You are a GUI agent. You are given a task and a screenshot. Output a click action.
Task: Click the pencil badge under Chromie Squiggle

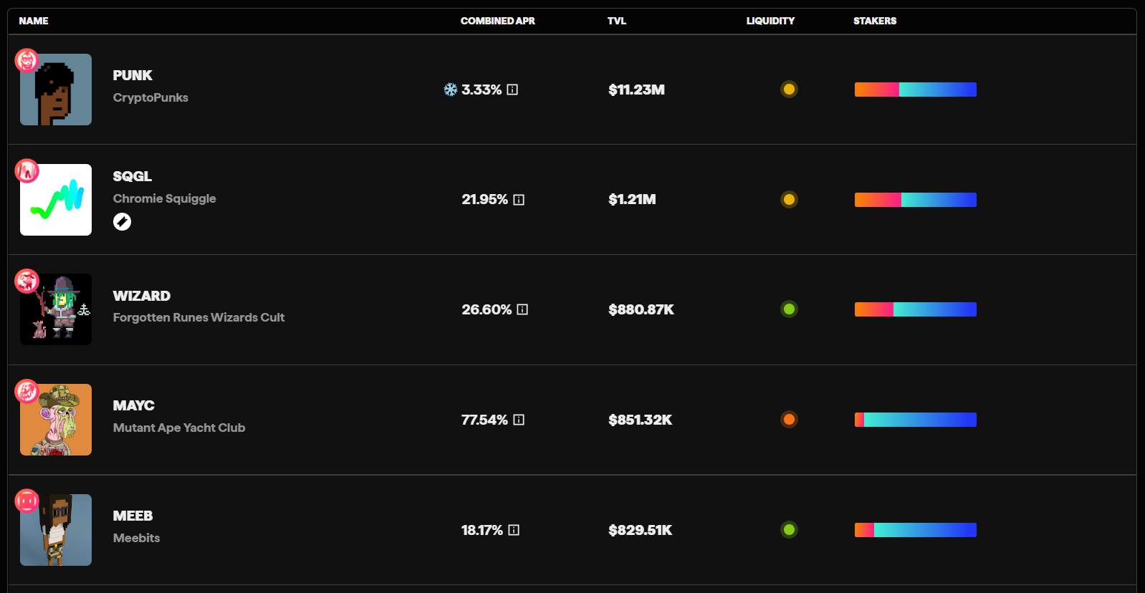pos(122,222)
